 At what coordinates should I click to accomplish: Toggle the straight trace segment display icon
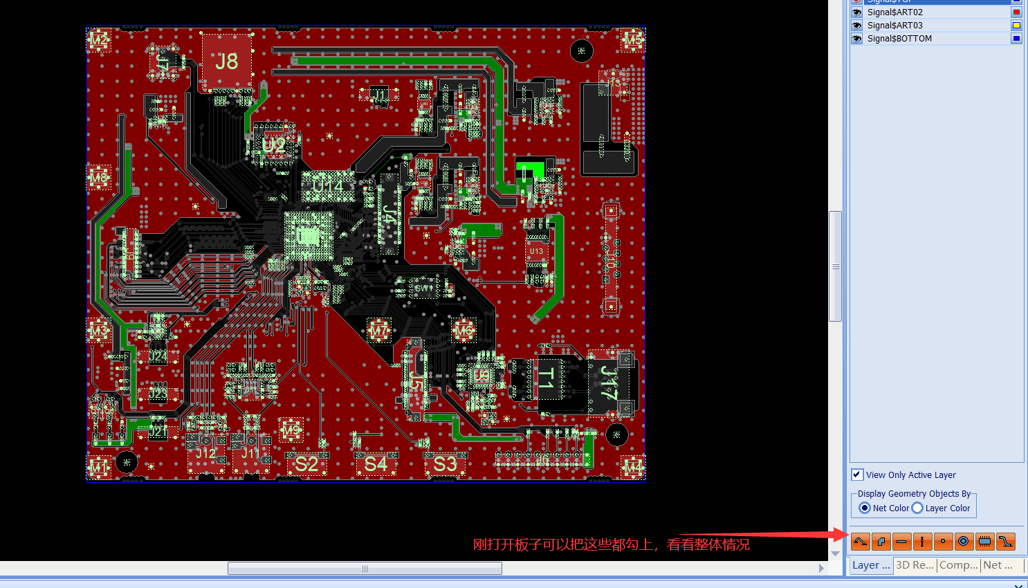pyautogui.click(x=902, y=541)
